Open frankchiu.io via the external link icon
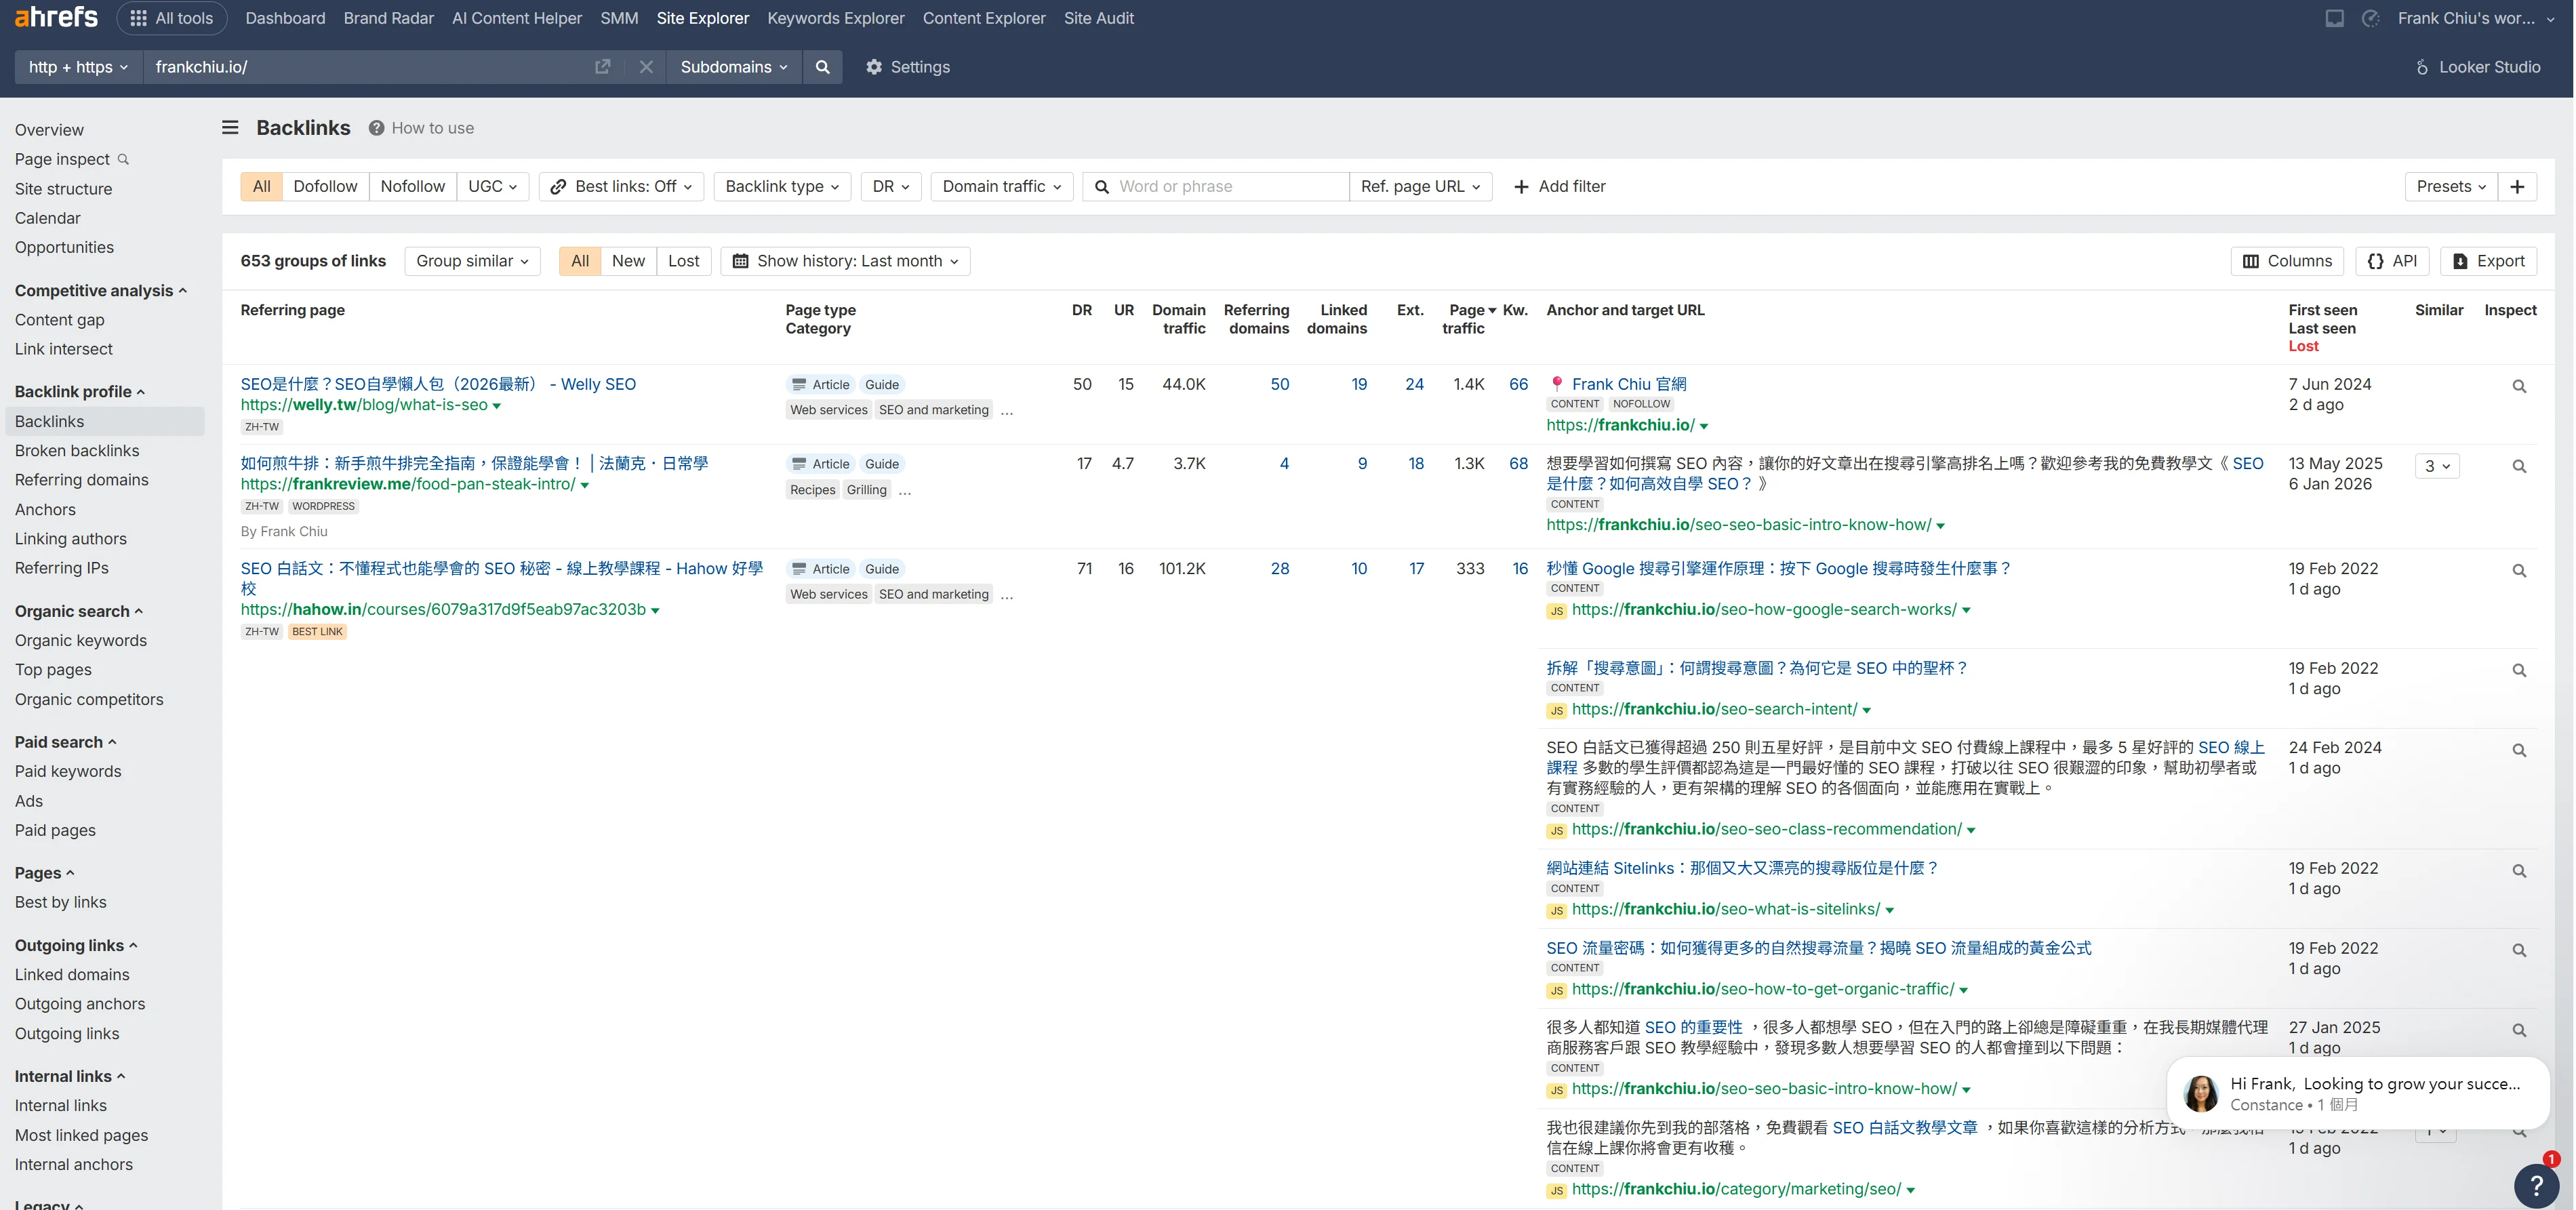2576x1210 pixels. coord(602,67)
